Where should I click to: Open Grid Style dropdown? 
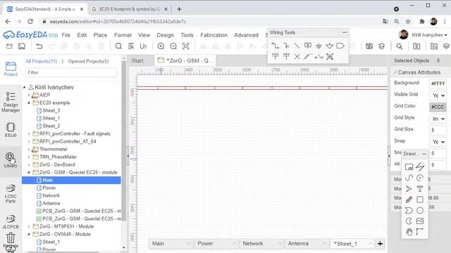pyautogui.click(x=438, y=119)
